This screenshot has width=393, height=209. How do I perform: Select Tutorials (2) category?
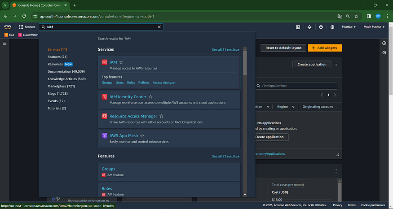tap(57, 108)
